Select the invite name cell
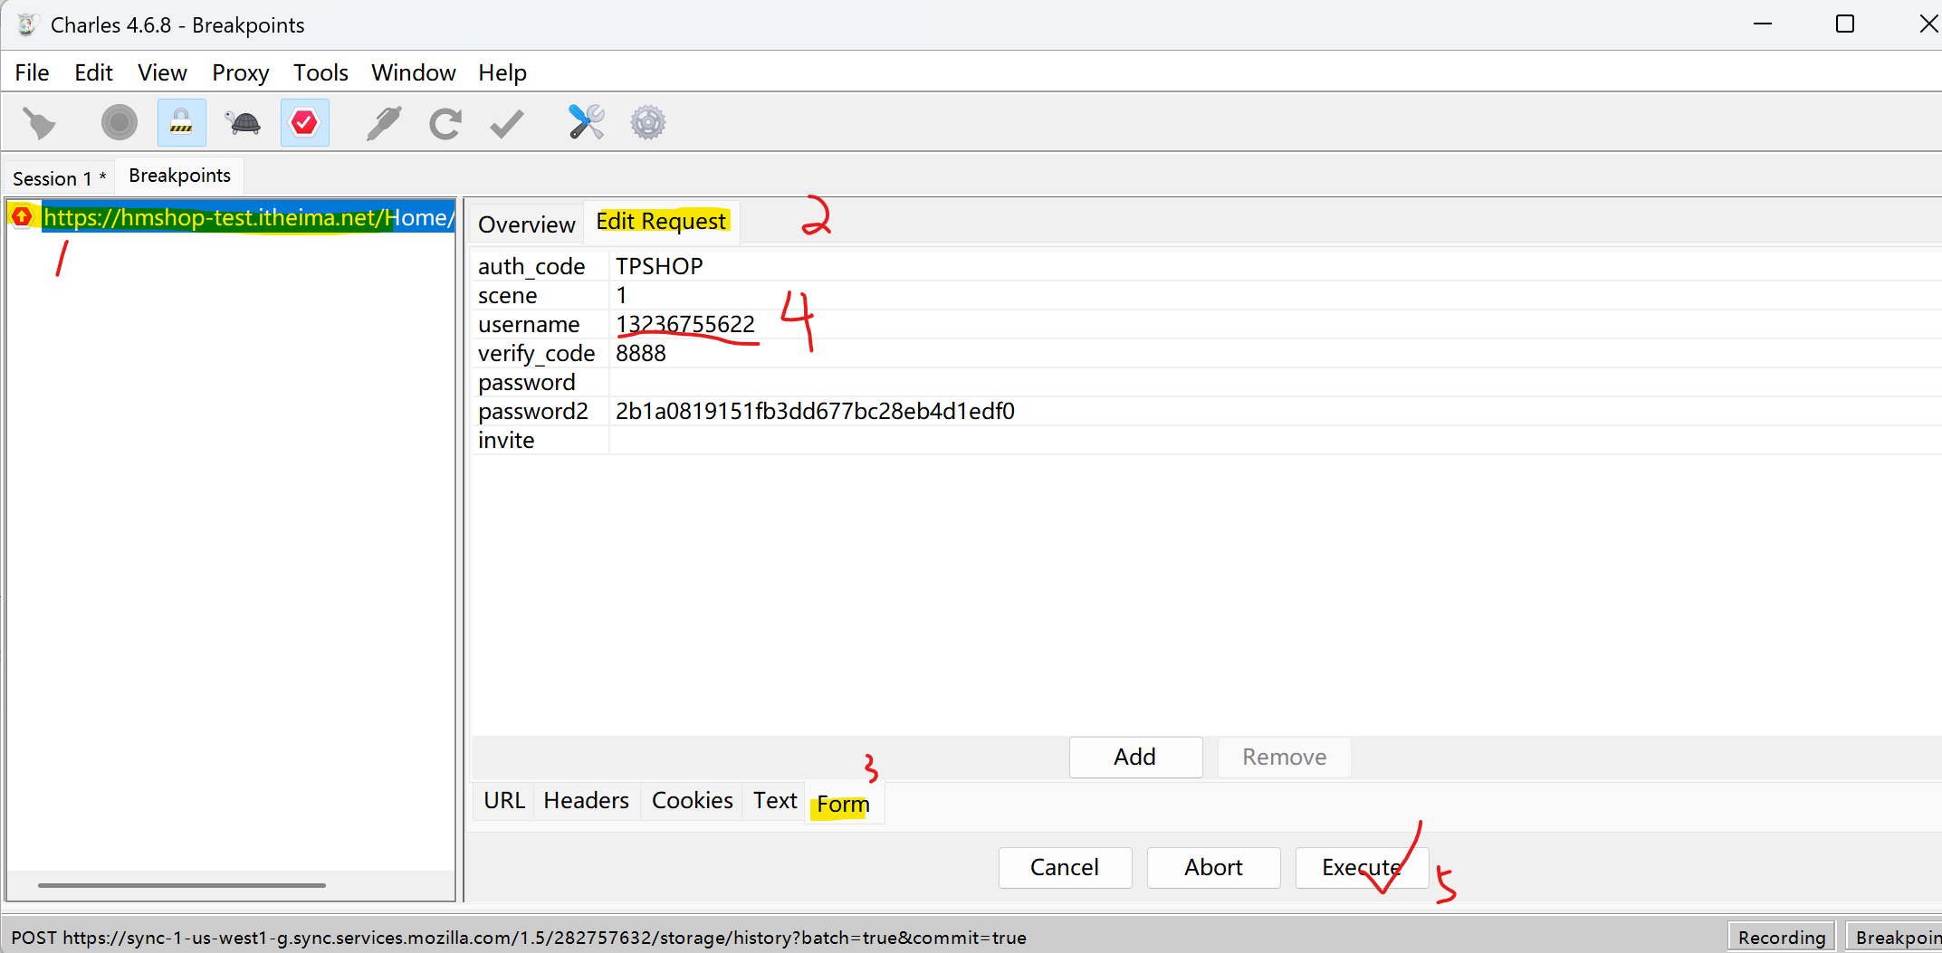Screen dimensions: 1942x953 pos(540,440)
